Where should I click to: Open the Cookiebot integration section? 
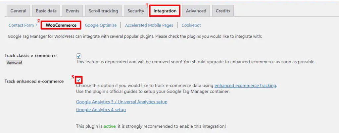(191, 25)
